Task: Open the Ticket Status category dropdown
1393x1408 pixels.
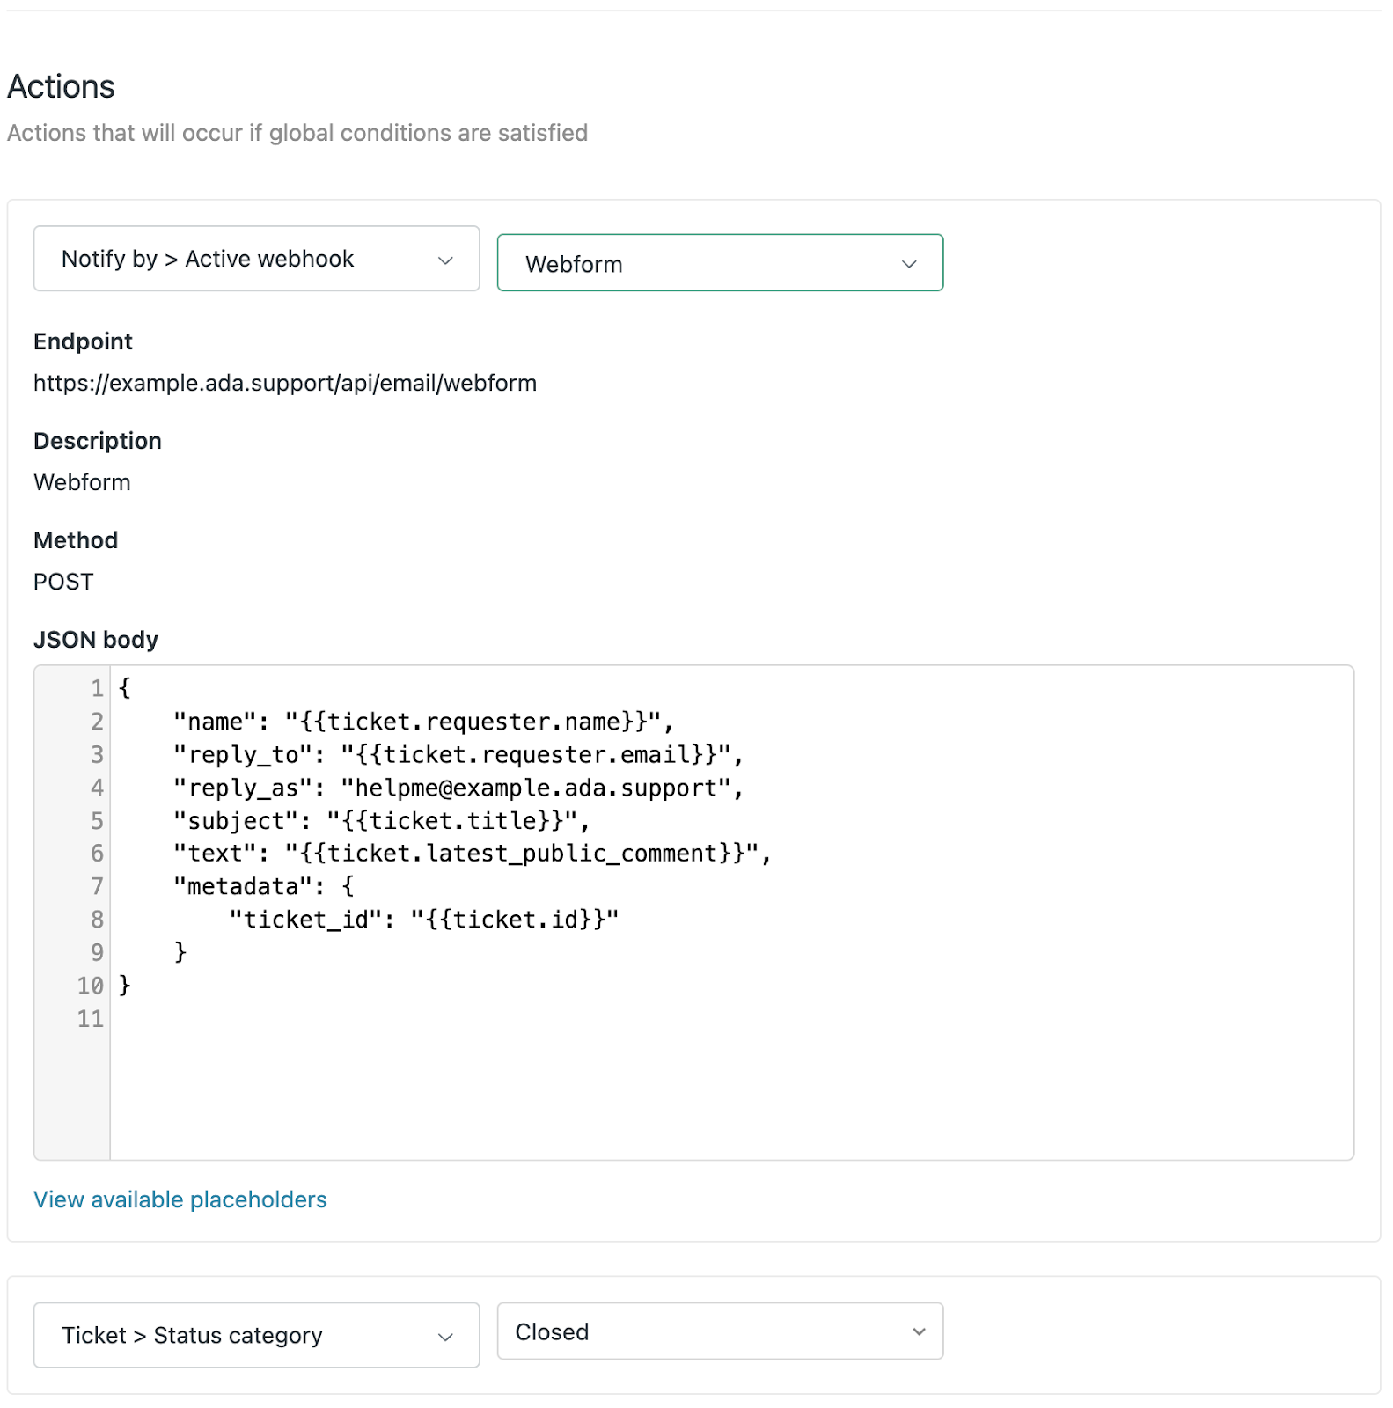Action: [256, 1335]
